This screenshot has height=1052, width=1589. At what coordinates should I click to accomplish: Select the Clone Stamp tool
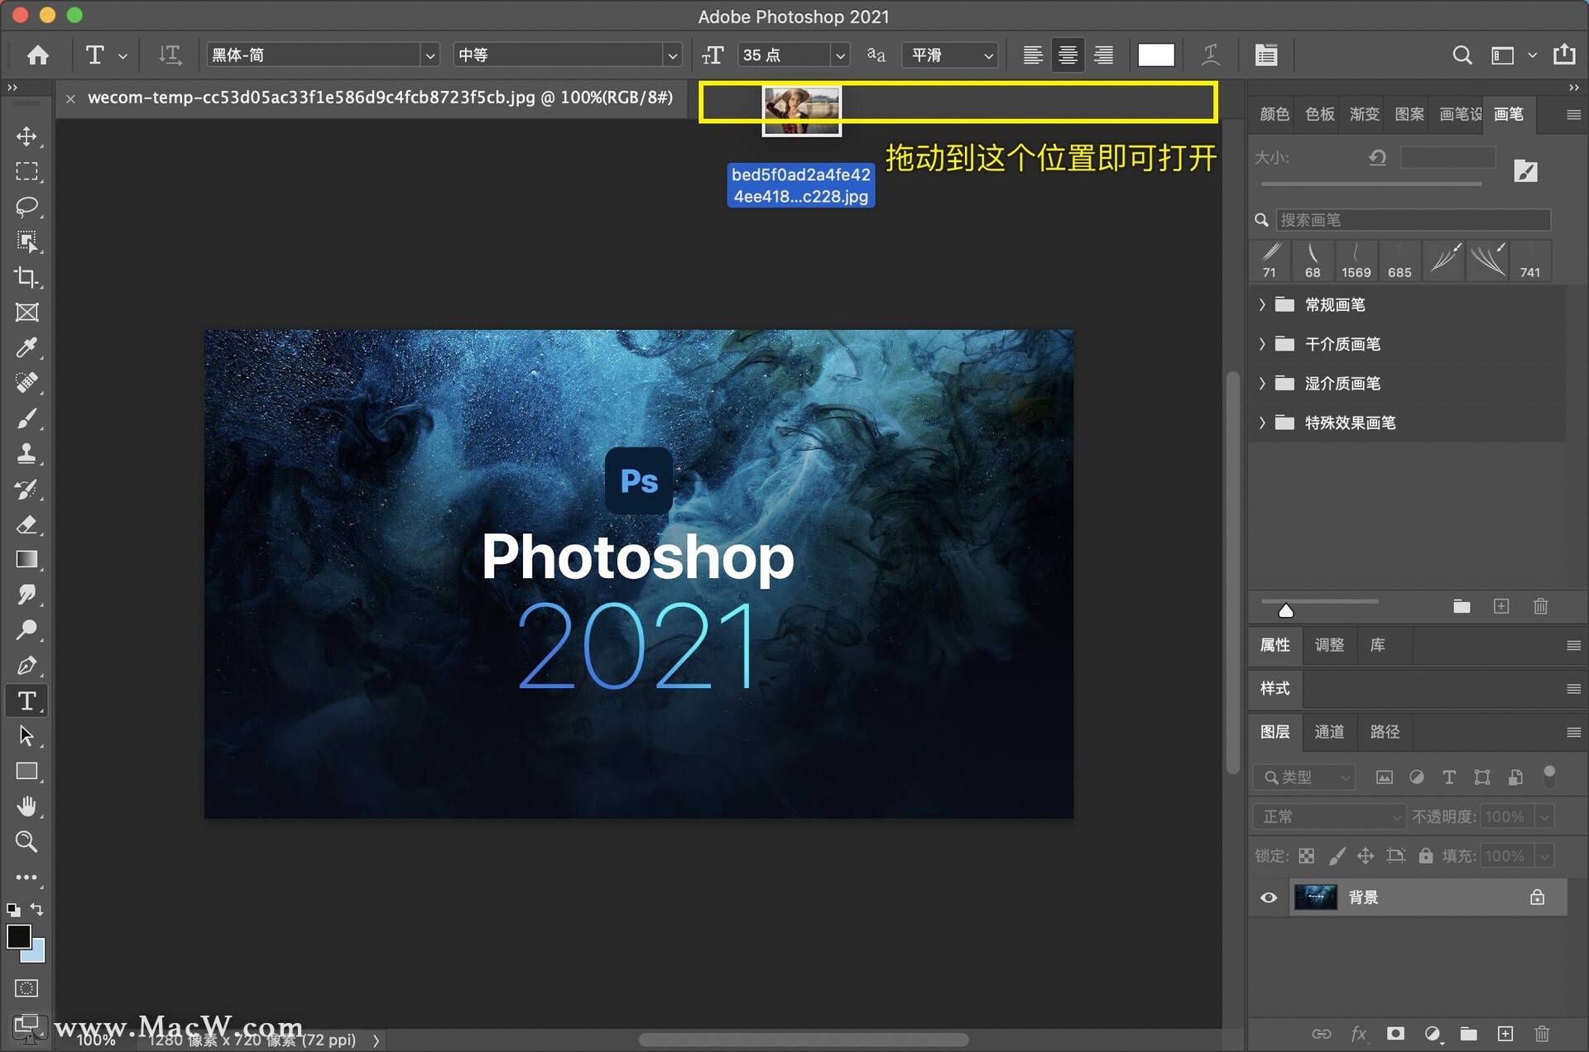click(26, 452)
